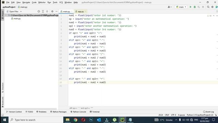Open the Window menu
218x123 pixels.
click(68, 2)
